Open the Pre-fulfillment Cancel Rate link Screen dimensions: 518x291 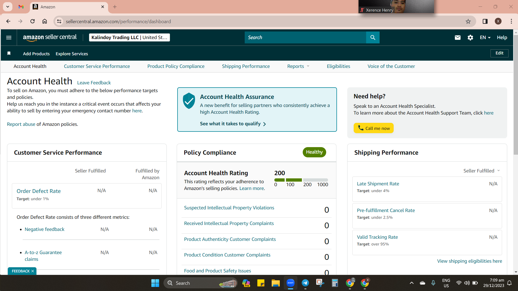coord(386,210)
